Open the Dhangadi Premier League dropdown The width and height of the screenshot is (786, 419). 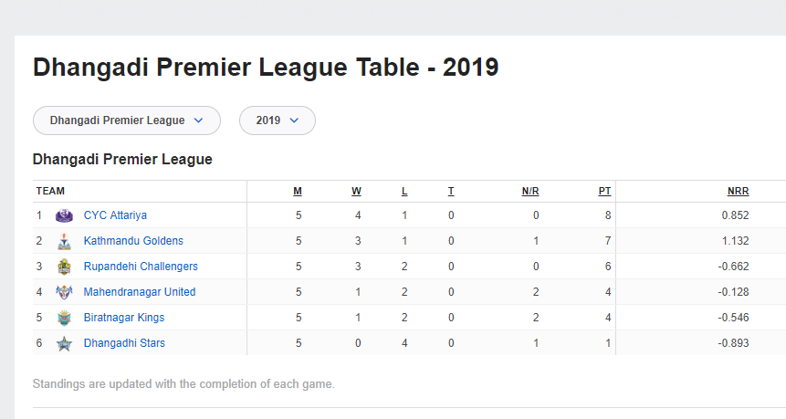tap(126, 120)
